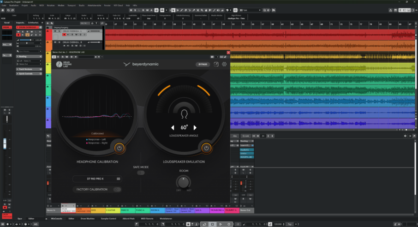Viewport: 418px width, 227px height.
Task: Click the Redo arrow in toolbar
Action: pyautogui.click(x=12, y=10)
